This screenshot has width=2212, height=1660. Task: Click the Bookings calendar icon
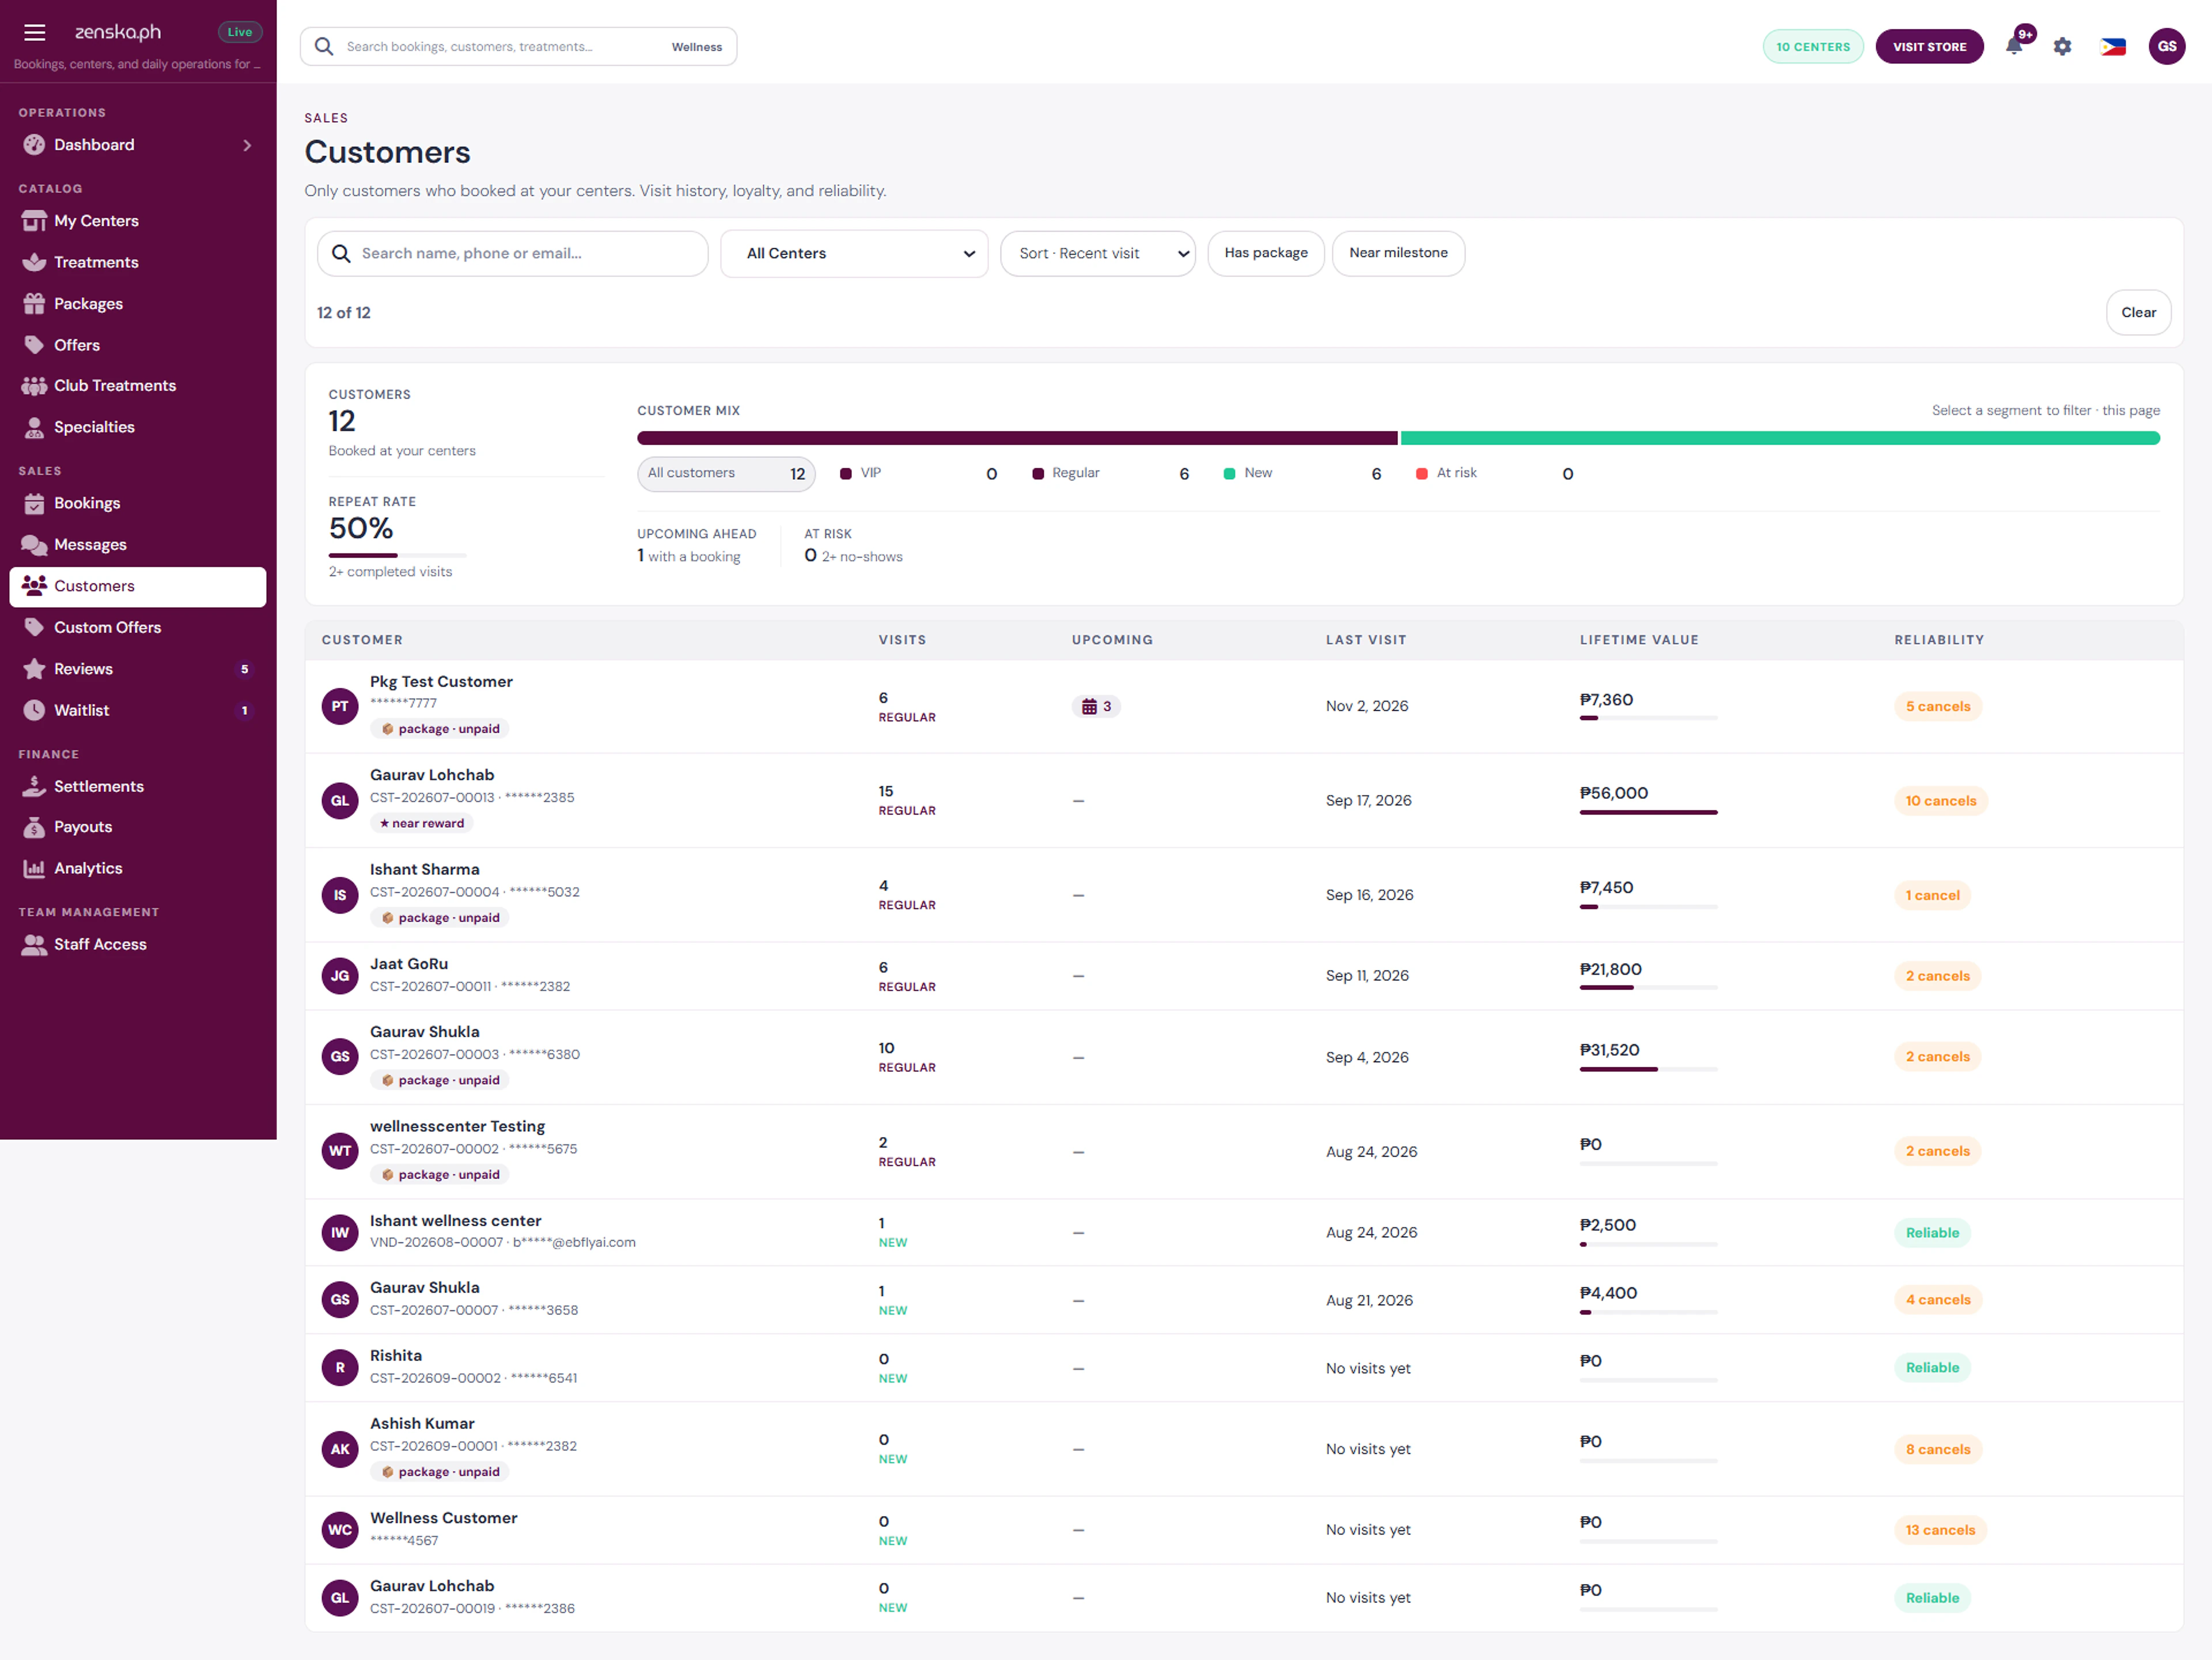coord(34,503)
